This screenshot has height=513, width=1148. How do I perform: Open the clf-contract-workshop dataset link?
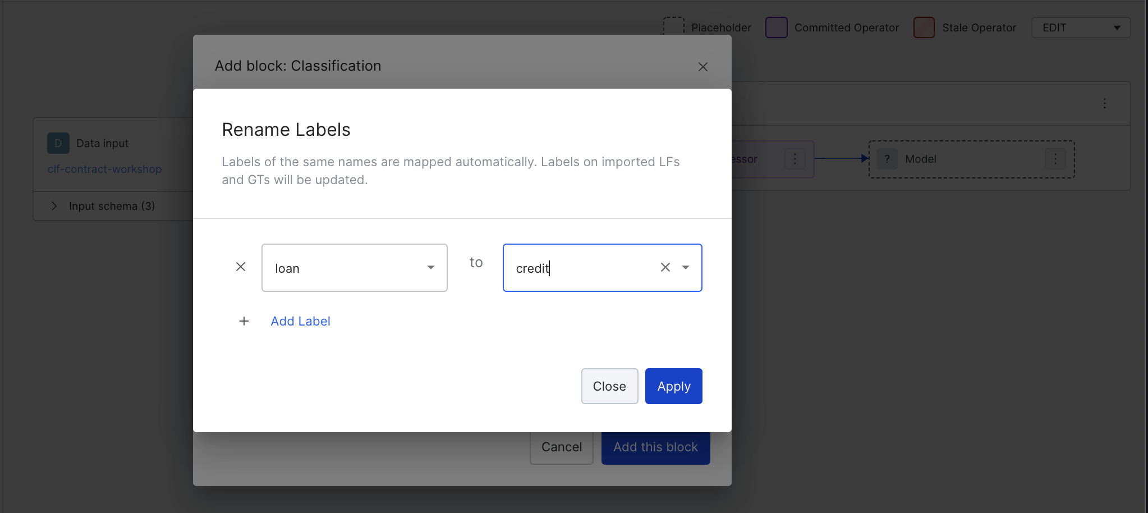[x=104, y=169]
